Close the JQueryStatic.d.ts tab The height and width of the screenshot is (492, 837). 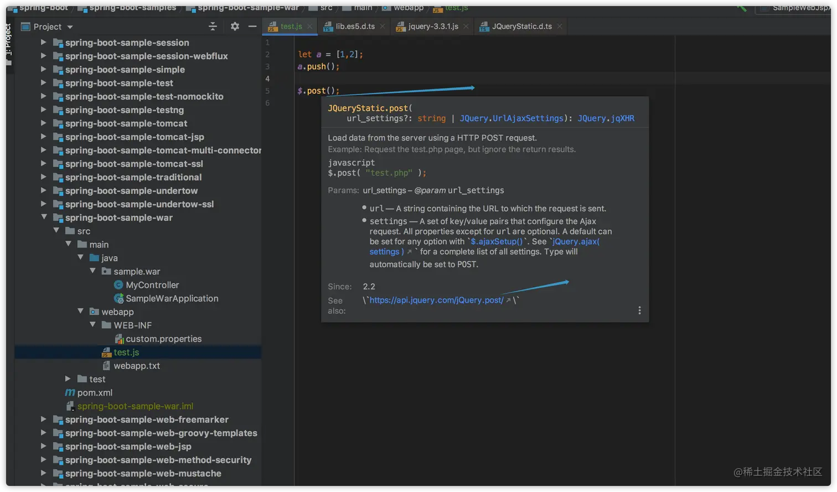[x=560, y=27]
